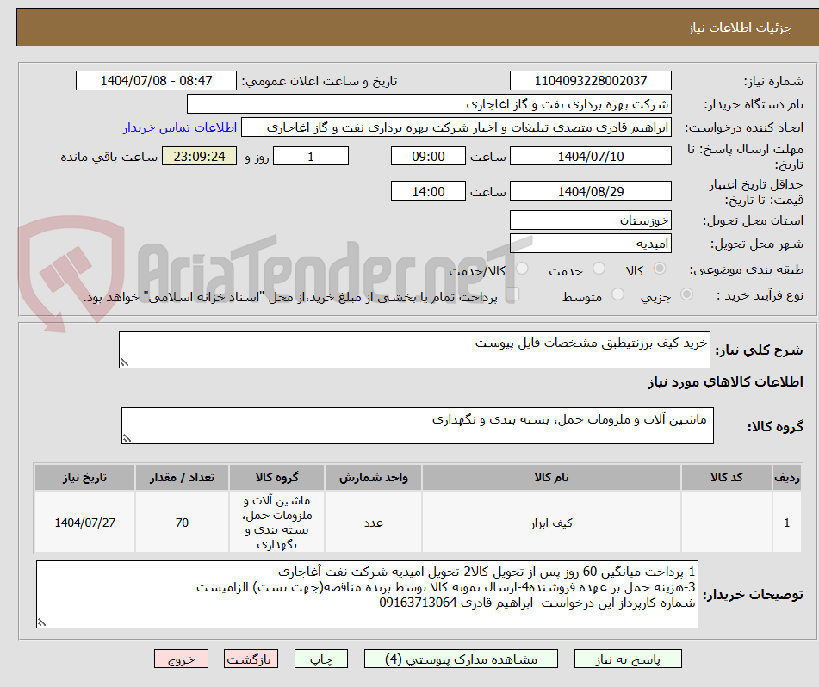Select the خدمت radio option
819x687 pixels.
pyautogui.click(x=598, y=269)
